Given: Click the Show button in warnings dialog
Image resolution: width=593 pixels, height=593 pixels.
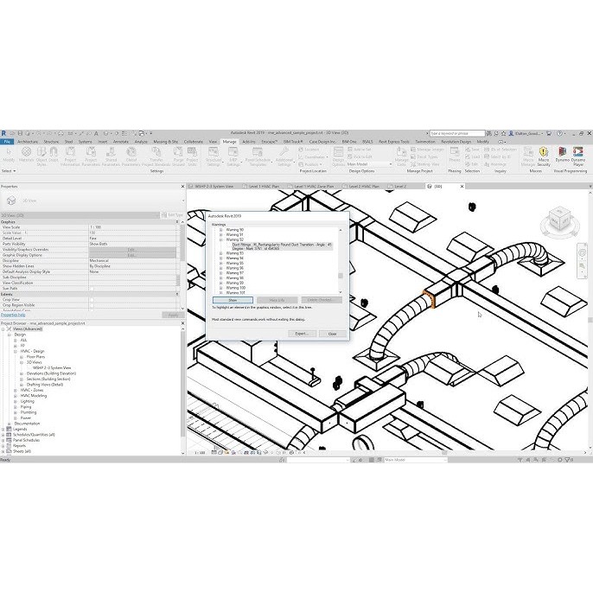Looking at the screenshot, I should click(x=233, y=300).
